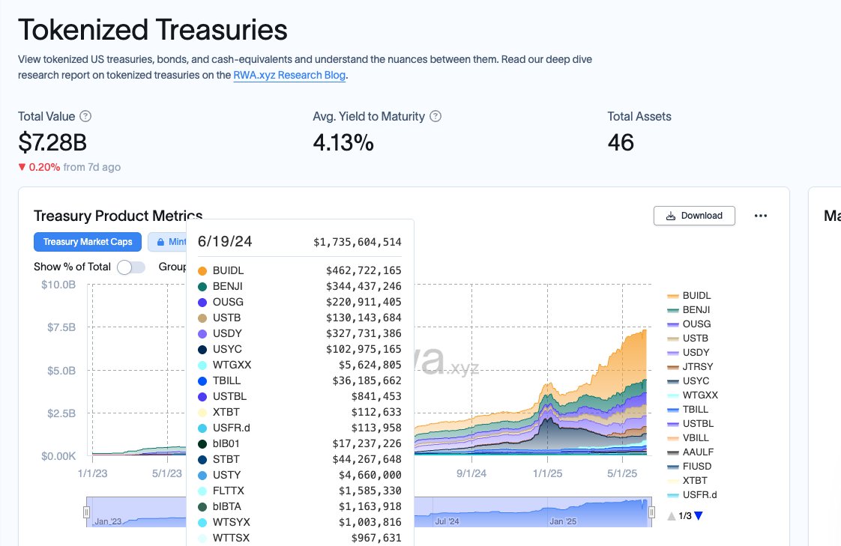
Task: Click the 6/19/24 tooltip date
Action: click(x=225, y=242)
